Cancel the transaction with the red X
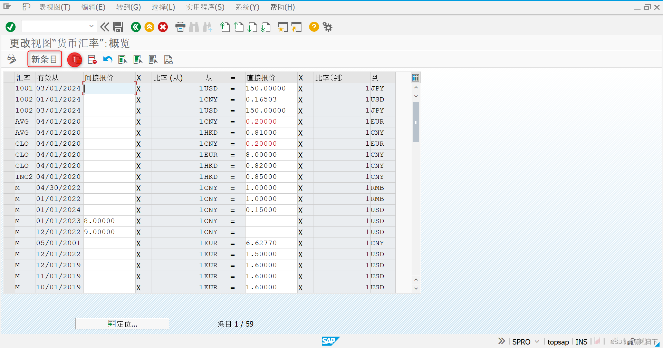Image resolution: width=663 pixels, height=348 pixels. coord(163,27)
